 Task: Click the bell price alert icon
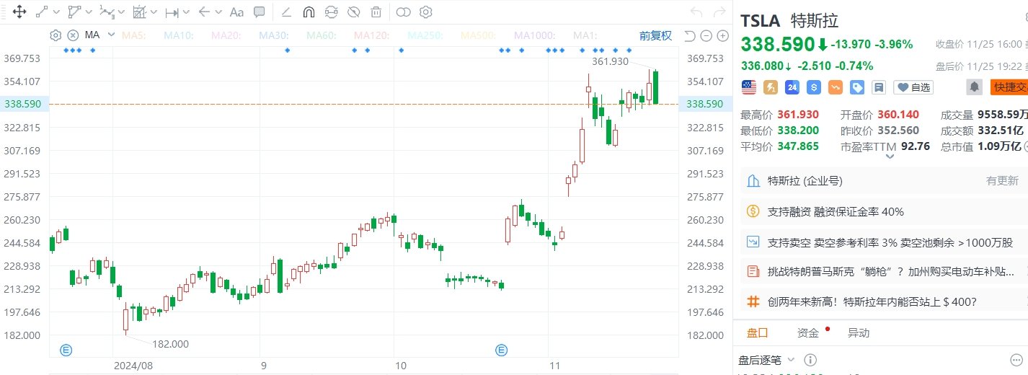pyautogui.click(x=975, y=87)
